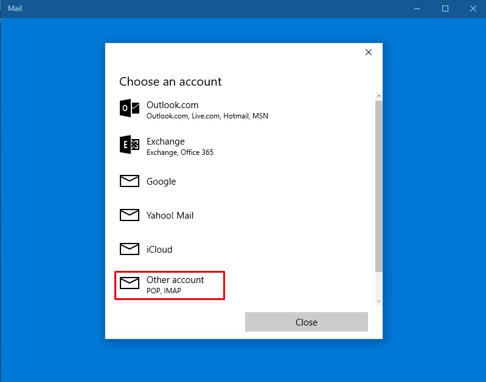Click the account list scrollbar down arrow
The height and width of the screenshot is (382, 486).
click(379, 301)
